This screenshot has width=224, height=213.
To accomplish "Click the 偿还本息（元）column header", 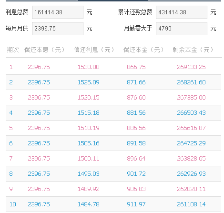I will tap(45, 50).
